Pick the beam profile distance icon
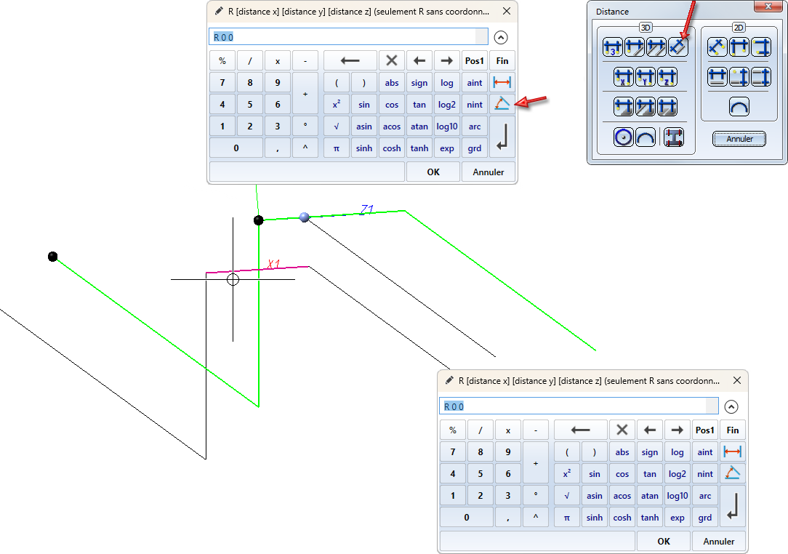The image size is (788, 554). tap(674, 137)
